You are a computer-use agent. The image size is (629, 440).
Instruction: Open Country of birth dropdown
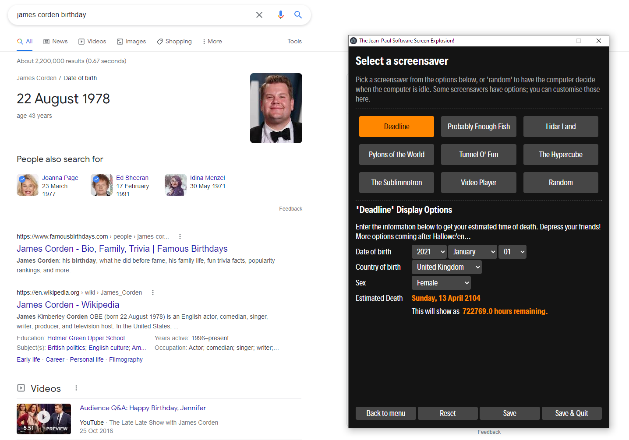pos(447,267)
